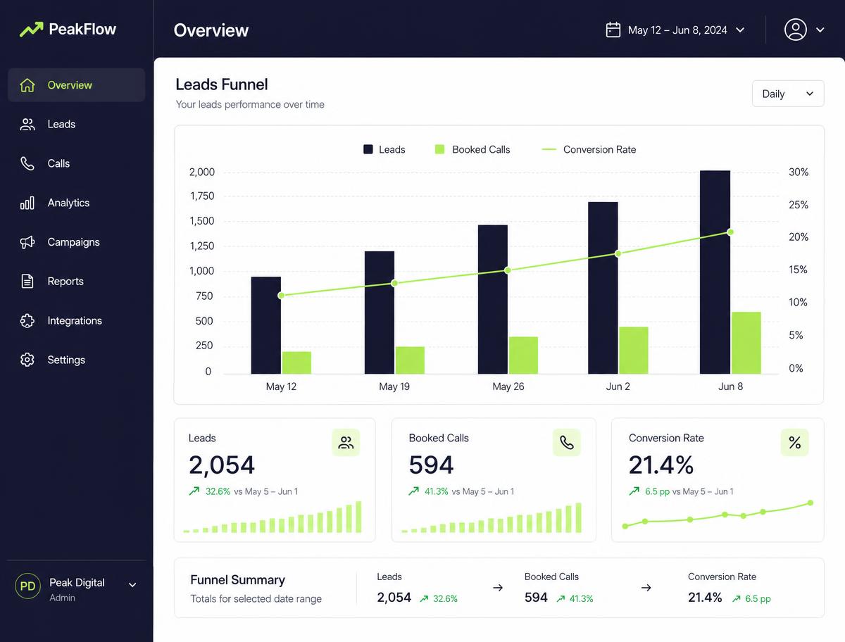Click the Leads Funnel heading
The height and width of the screenshot is (642, 845).
[x=222, y=84]
